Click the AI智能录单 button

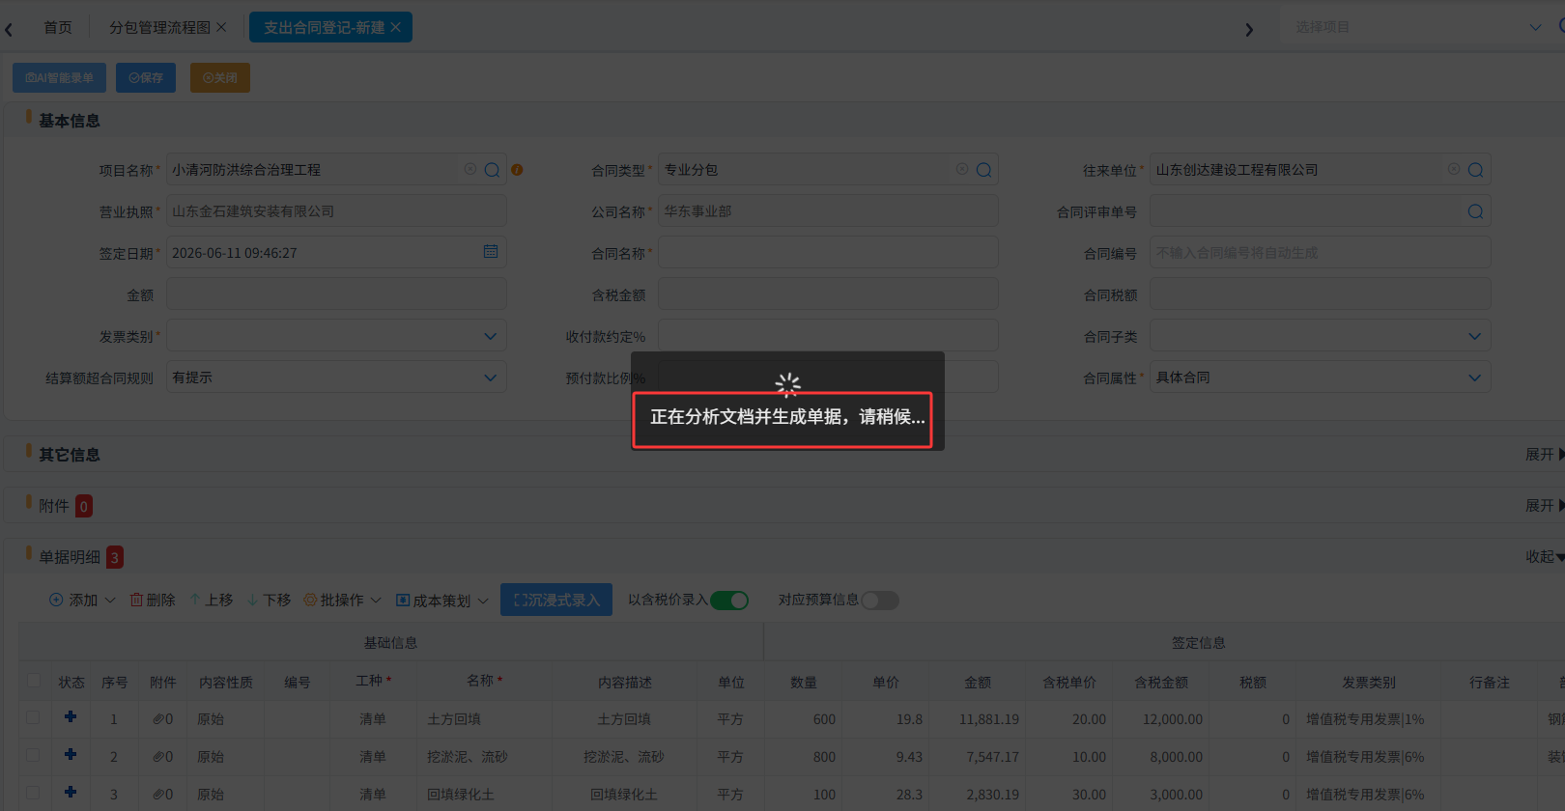click(59, 78)
